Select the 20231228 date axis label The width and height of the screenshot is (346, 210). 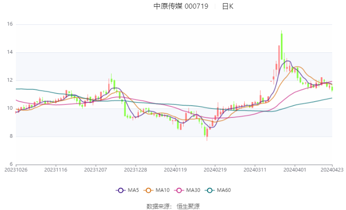point(136,170)
